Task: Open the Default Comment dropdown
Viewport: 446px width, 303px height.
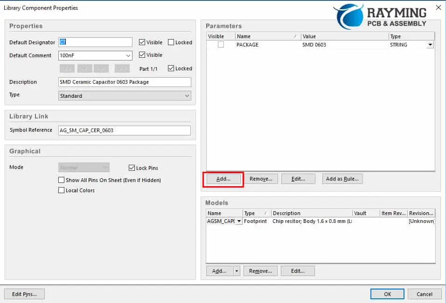Action: pyautogui.click(x=128, y=56)
